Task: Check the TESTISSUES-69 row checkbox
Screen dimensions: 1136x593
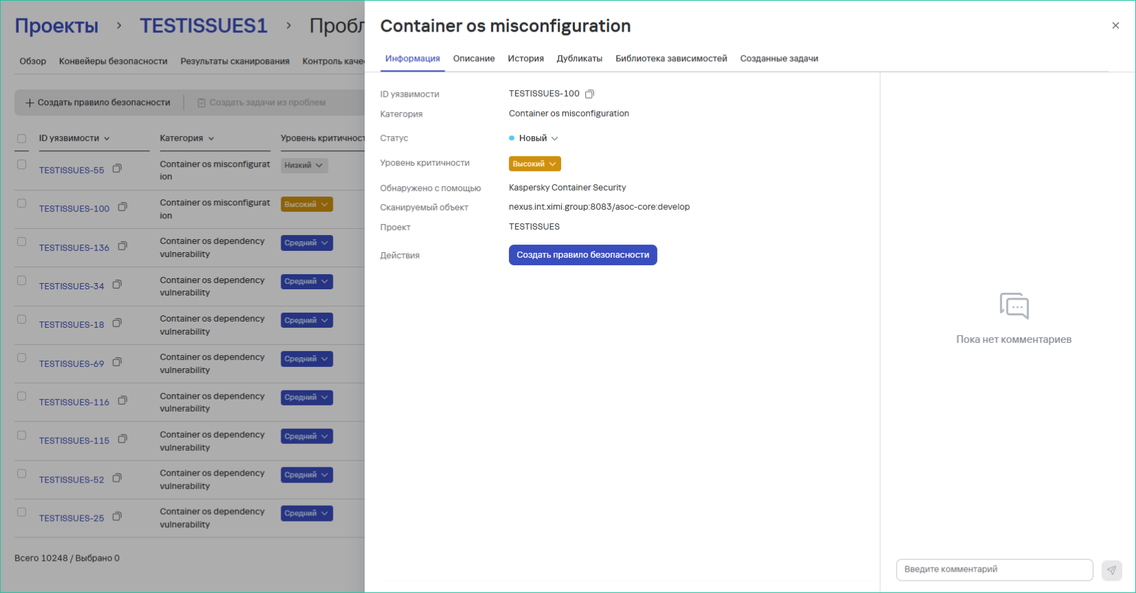Action: click(22, 358)
